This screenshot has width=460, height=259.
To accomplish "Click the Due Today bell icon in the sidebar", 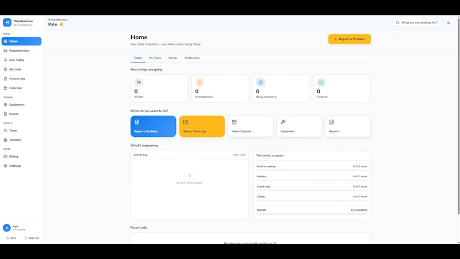I will pyautogui.click(x=5, y=60).
